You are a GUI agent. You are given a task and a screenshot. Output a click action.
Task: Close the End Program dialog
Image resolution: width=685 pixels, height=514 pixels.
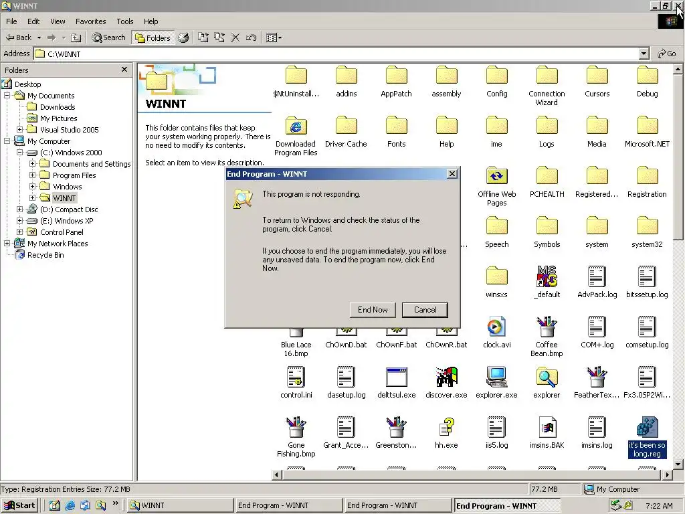coord(452,174)
